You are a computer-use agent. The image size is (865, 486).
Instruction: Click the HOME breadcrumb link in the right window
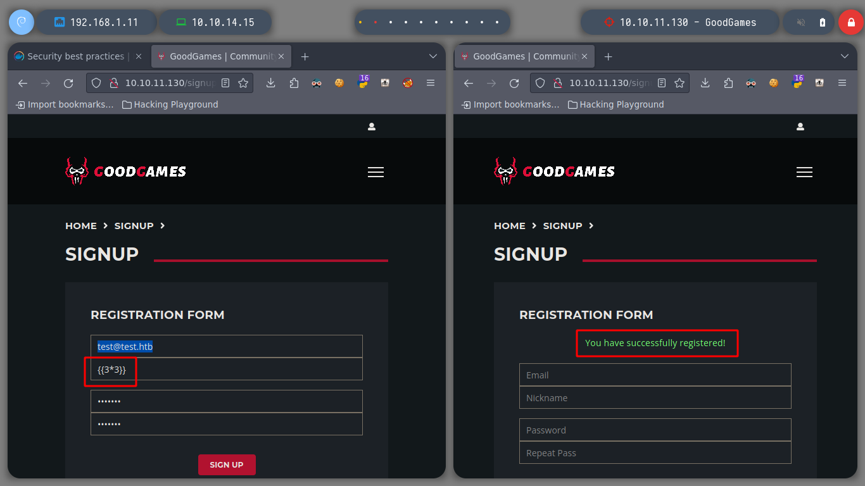click(x=510, y=226)
